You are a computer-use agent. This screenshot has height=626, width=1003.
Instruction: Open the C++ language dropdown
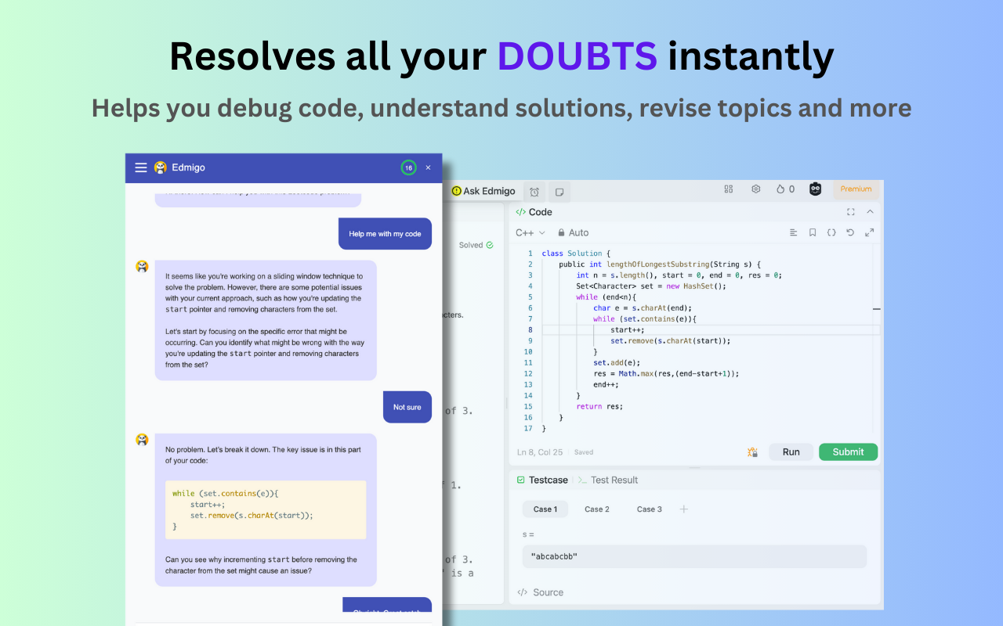(530, 232)
